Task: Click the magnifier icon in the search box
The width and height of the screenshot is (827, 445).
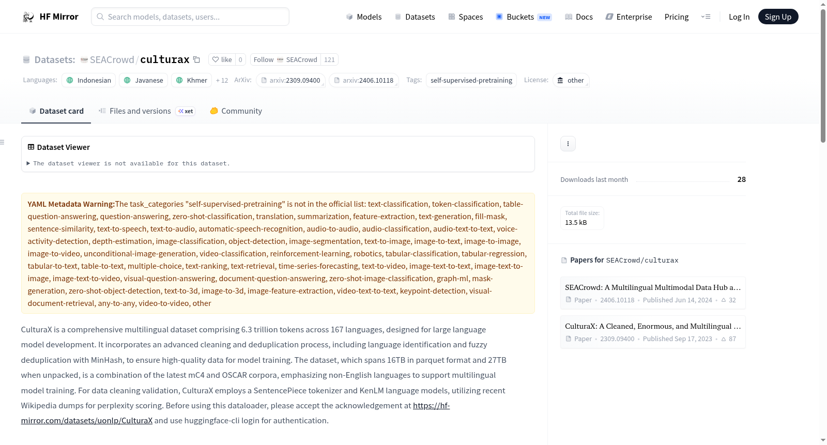Action: pos(100,17)
